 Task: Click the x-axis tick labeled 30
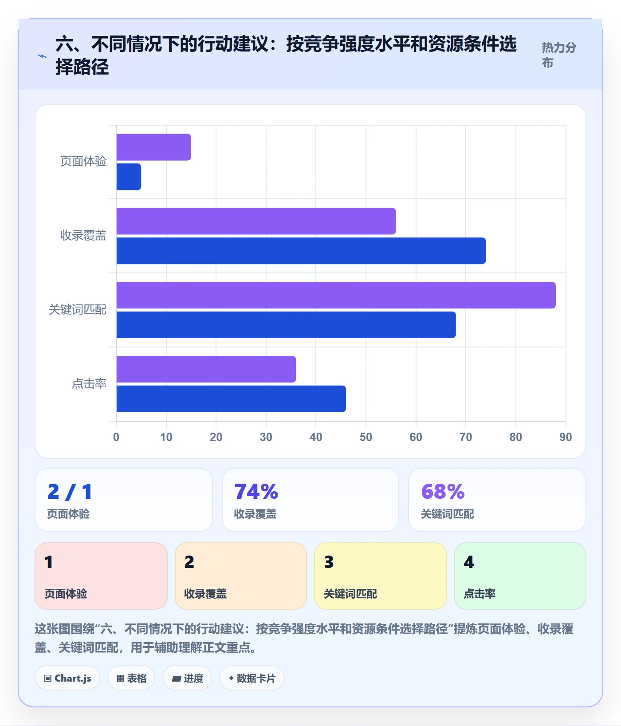(x=266, y=437)
